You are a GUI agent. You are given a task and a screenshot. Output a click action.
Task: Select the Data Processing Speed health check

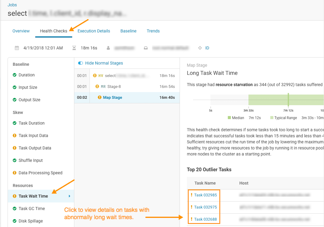point(40,173)
